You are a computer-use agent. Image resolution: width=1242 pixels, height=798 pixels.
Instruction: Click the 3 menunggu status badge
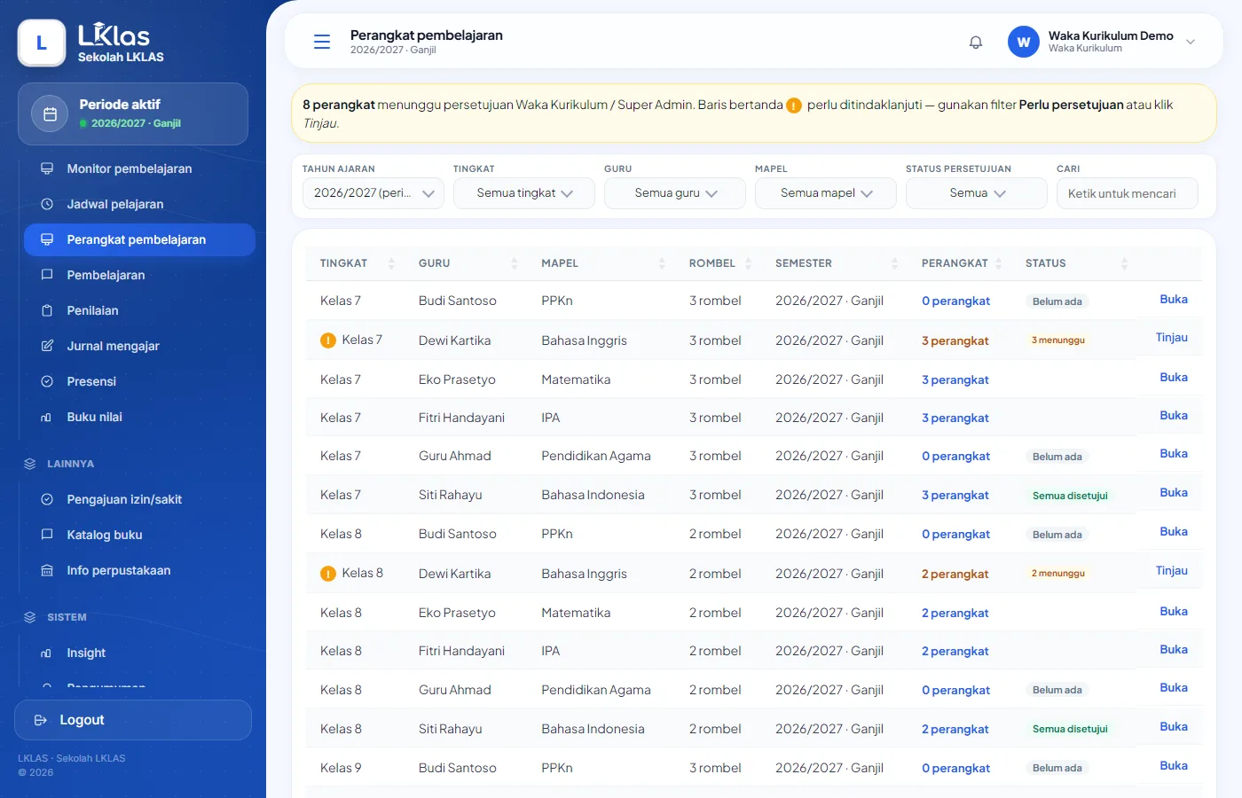pos(1058,340)
